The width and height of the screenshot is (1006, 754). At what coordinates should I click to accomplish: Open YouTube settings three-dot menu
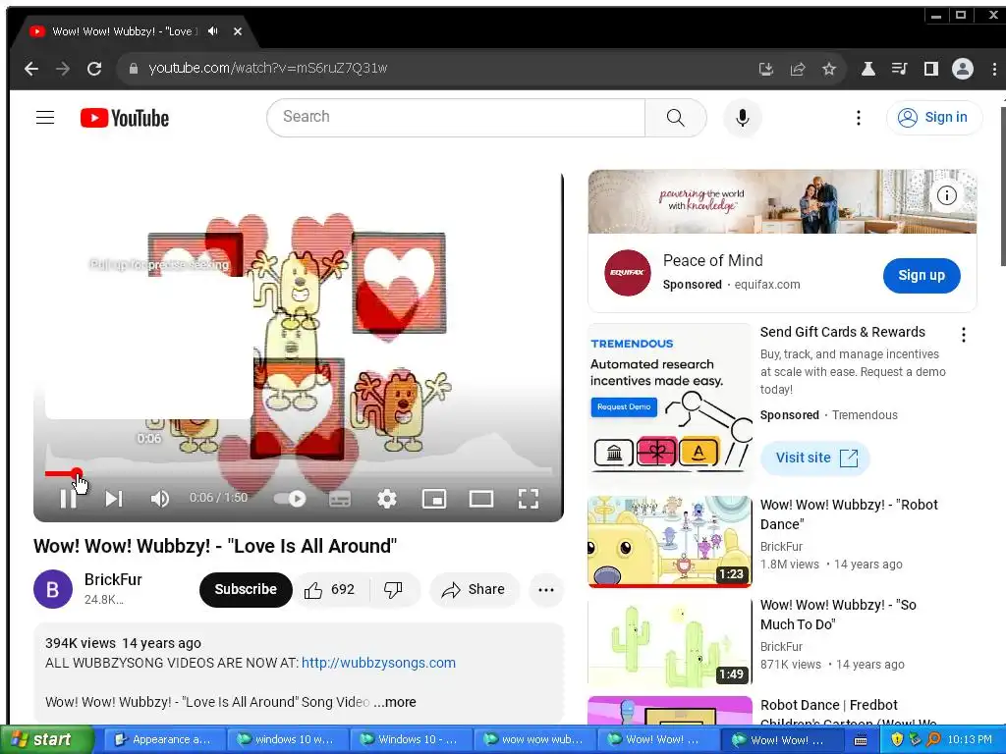coord(859,118)
